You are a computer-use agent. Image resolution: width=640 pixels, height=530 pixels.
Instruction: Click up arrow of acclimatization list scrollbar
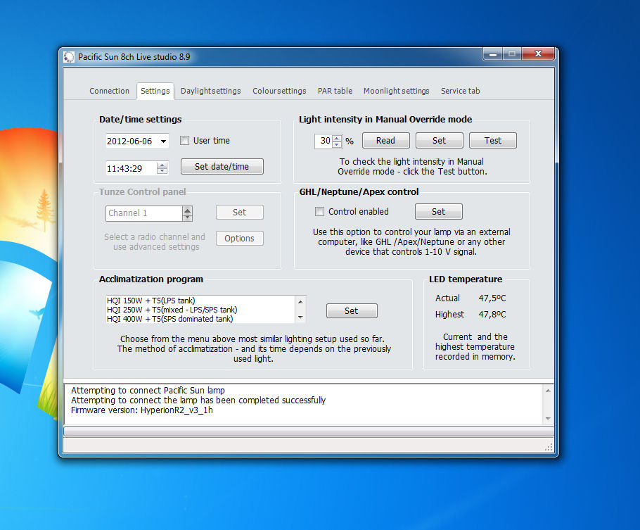pos(300,301)
